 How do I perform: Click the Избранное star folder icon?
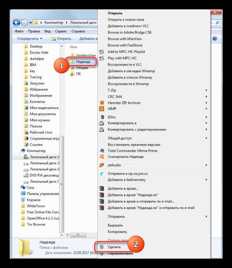[26, 89]
